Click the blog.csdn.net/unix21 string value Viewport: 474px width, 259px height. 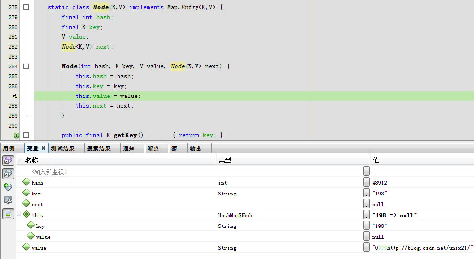click(423, 248)
